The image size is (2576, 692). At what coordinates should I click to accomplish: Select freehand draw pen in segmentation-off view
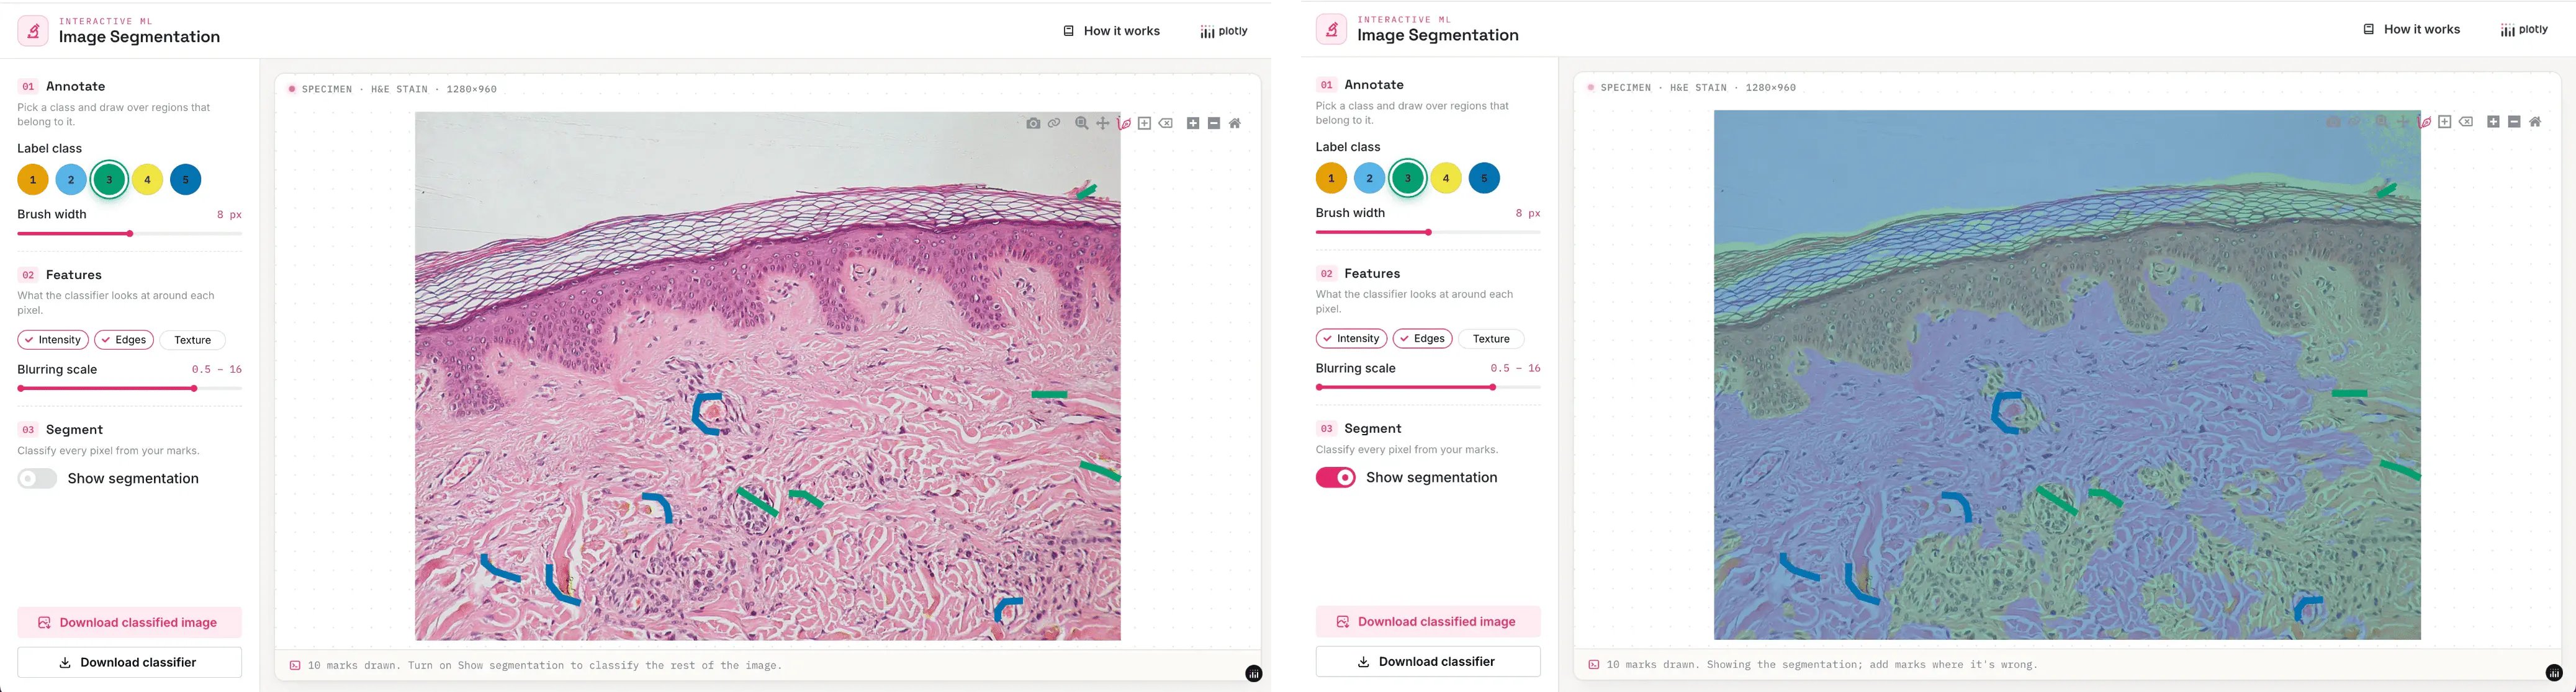pos(1124,124)
